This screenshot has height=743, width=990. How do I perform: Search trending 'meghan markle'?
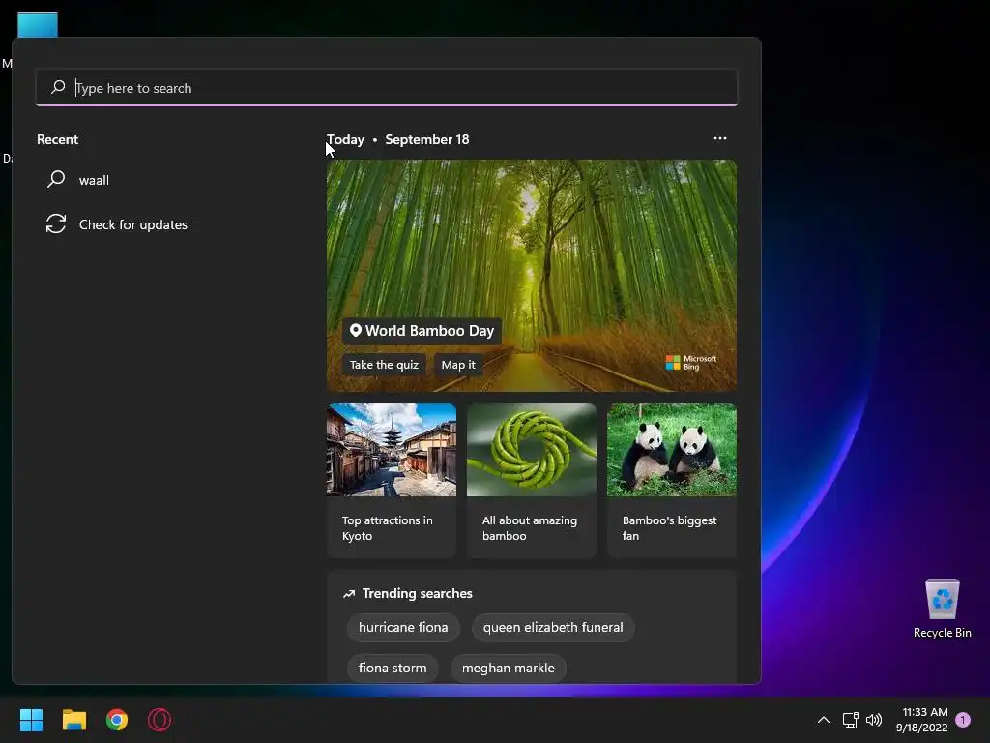point(509,668)
